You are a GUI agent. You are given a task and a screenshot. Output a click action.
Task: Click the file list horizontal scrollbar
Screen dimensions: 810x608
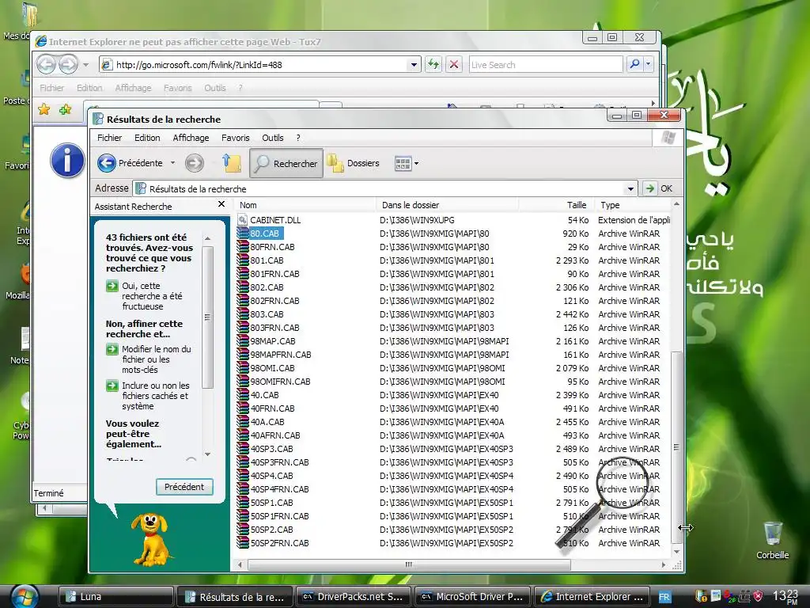[x=408, y=564]
